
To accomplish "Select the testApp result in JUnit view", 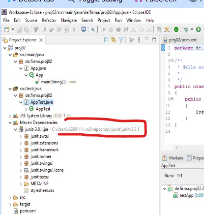I will coord(188,195).
